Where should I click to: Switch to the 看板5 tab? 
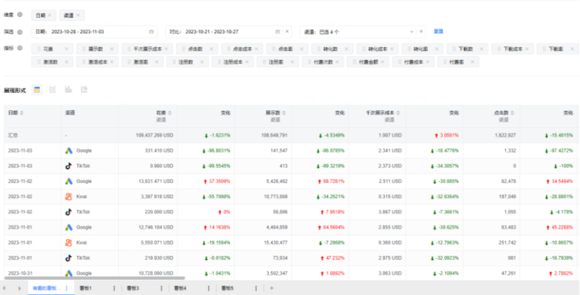point(228,288)
